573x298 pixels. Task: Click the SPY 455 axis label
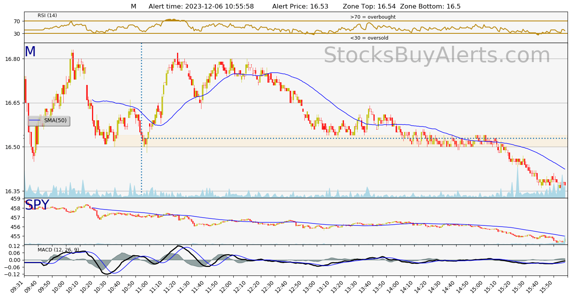click(x=15, y=236)
